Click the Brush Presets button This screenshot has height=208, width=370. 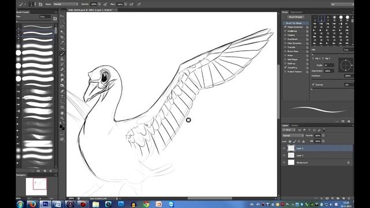pyautogui.click(x=295, y=17)
